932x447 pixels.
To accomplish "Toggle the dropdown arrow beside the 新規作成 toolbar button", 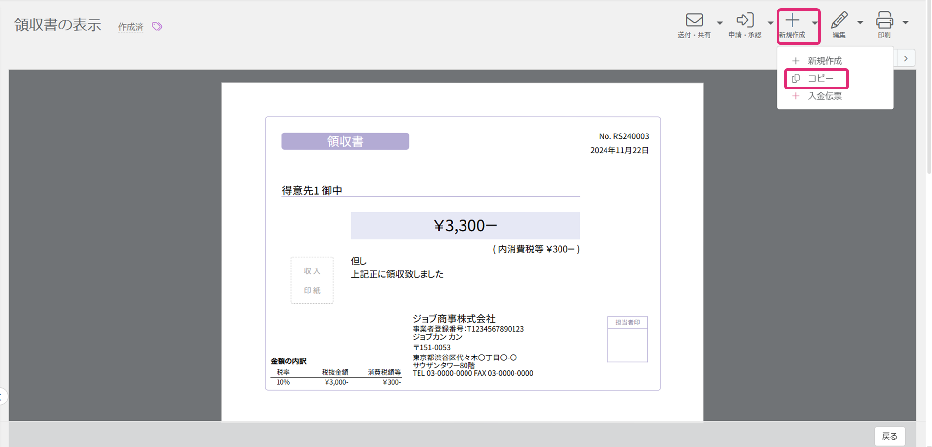I will pyautogui.click(x=814, y=23).
